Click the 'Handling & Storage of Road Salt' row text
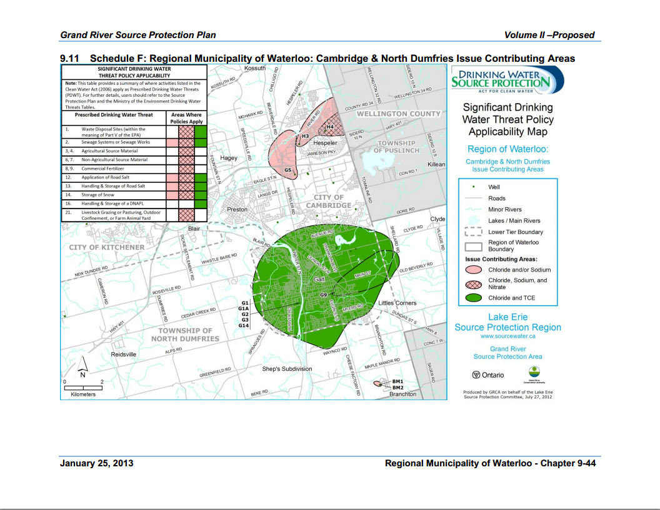 pos(112,186)
